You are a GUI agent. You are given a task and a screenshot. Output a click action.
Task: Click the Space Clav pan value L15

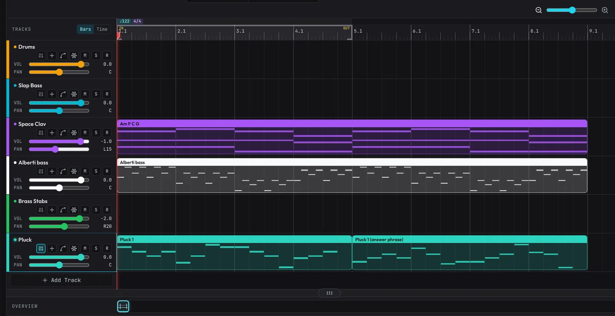pyautogui.click(x=107, y=149)
